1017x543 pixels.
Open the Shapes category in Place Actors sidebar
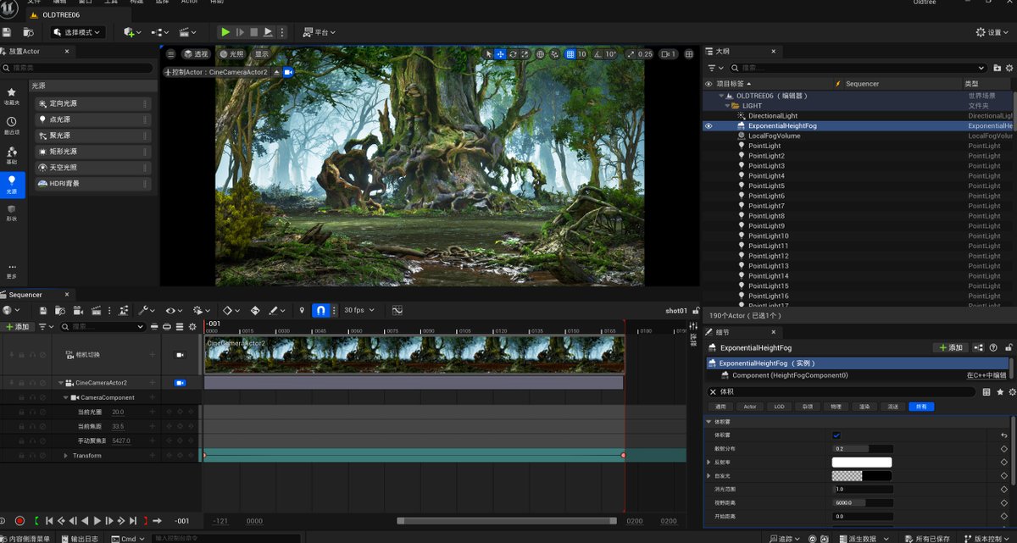point(12,213)
